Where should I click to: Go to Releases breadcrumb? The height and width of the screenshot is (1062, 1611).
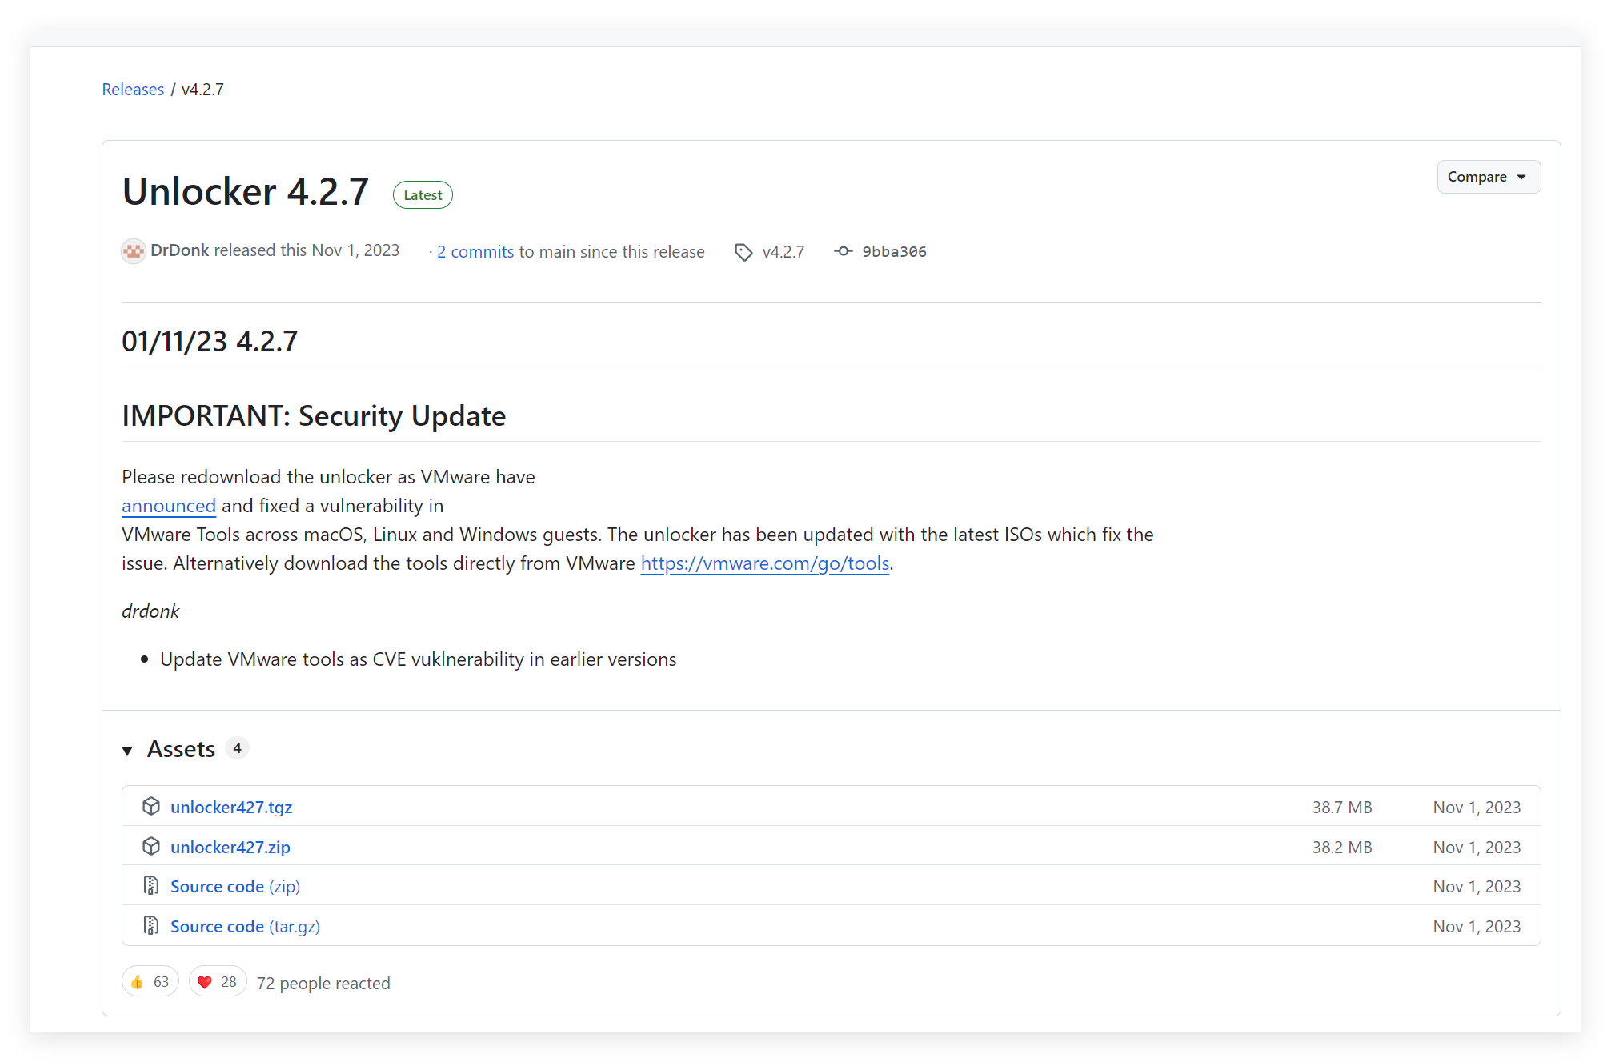pos(133,90)
